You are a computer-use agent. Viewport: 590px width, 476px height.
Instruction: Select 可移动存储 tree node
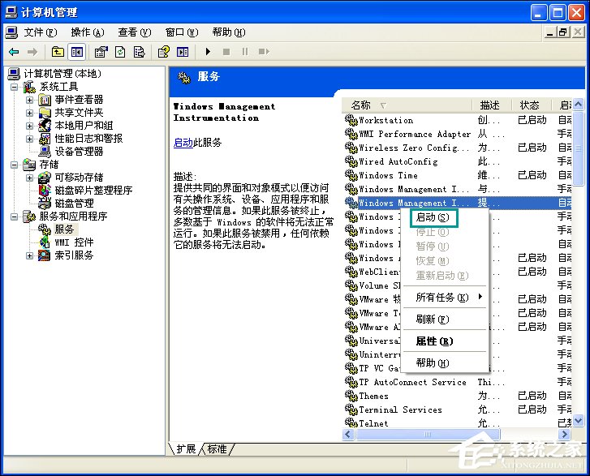(79, 177)
